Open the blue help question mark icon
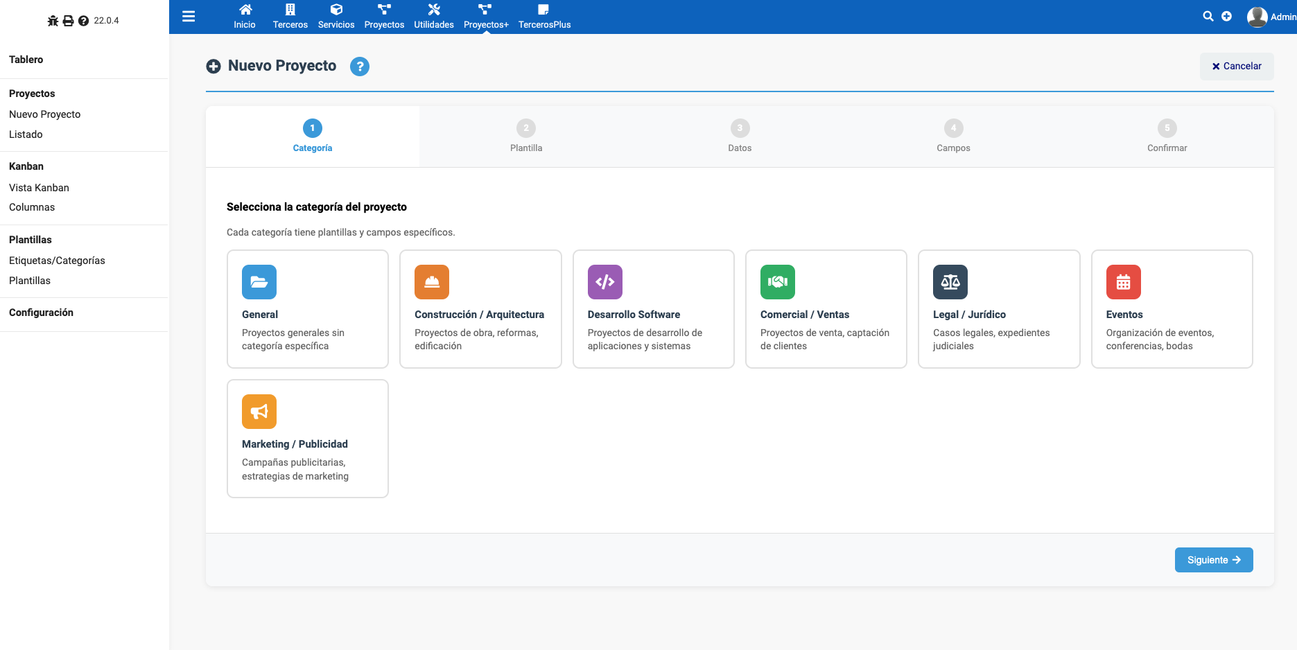Viewport: 1297px width, 650px height. click(359, 67)
